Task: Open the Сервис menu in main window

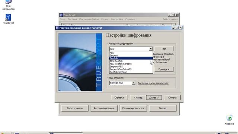Action: (x=105, y=19)
